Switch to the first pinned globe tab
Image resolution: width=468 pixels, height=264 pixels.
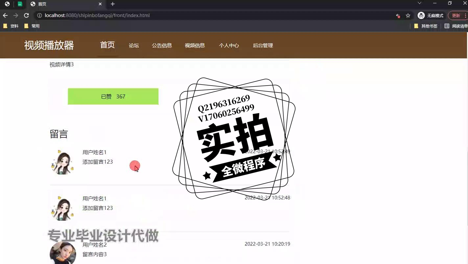point(7,4)
